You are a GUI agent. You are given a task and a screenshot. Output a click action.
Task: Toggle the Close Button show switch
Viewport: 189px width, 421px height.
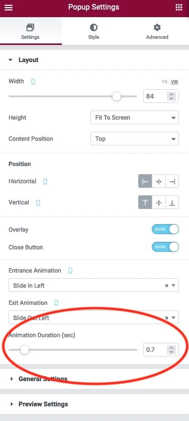point(165,247)
